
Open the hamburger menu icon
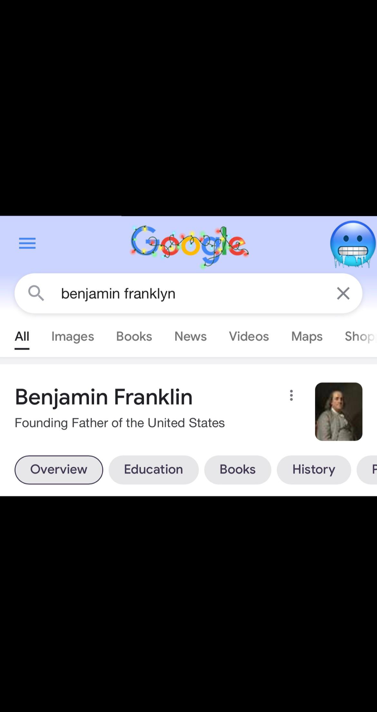(x=27, y=243)
